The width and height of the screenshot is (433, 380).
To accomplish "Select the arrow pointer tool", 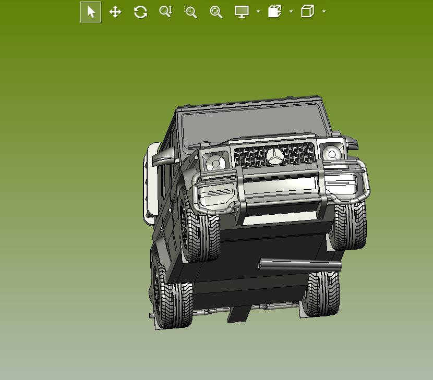I will point(91,12).
